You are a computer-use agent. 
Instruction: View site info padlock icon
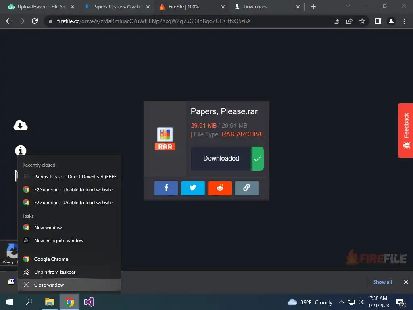click(51, 21)
